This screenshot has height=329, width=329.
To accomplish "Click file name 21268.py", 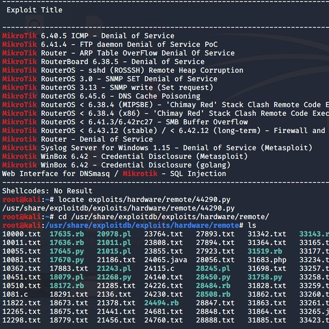I will pos(114,277).
